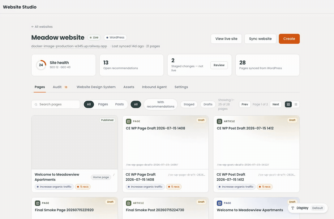
Task: Click Increase organic traffic tag on CE WP Page Draft
Action: coord(145,187)
